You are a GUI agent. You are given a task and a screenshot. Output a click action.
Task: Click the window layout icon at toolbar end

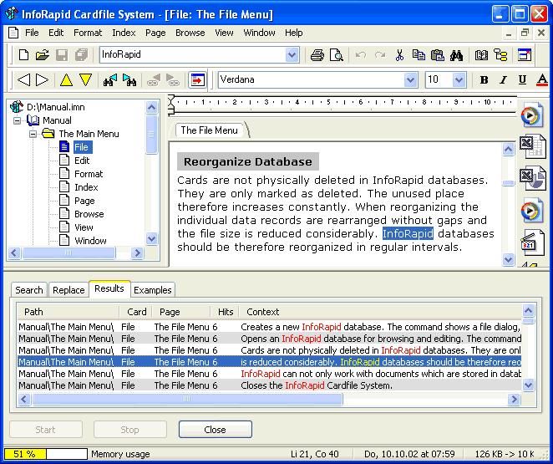[525, 55]
